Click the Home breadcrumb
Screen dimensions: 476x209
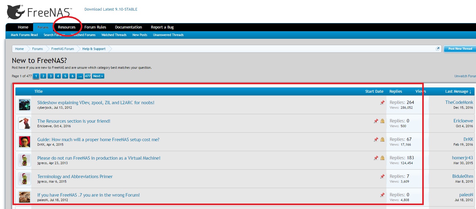19,49
